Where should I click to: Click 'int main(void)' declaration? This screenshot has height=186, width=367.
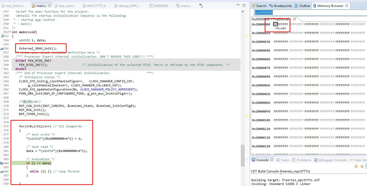tap(24, 32)
